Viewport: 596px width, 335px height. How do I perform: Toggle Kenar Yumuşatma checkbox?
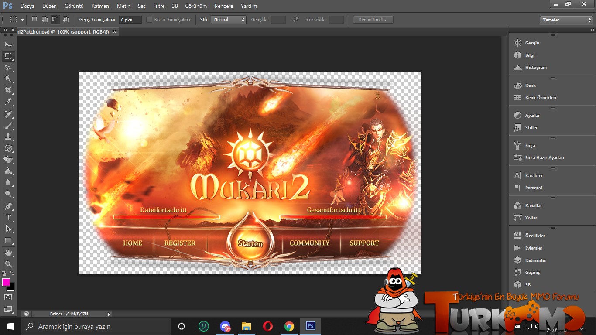[x=149, y=20]
